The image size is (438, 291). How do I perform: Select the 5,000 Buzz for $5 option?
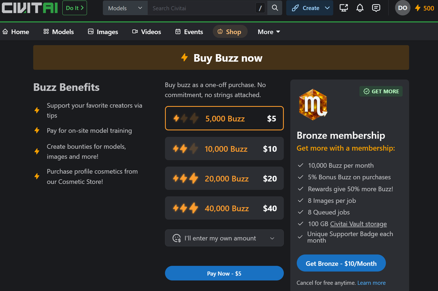224,118
